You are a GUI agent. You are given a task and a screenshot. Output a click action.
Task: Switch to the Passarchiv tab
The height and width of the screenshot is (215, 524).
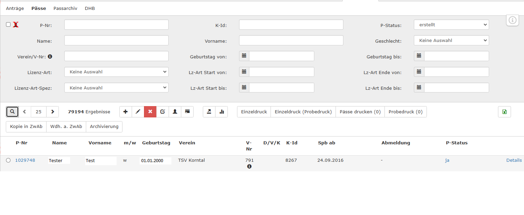coord(65,8)
